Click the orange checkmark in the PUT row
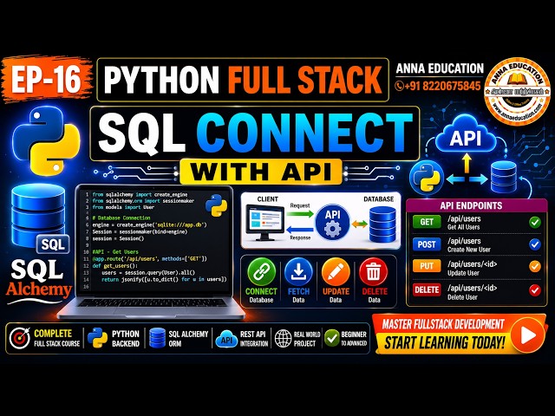Viewport: 555px width, 416px height. 535,266
